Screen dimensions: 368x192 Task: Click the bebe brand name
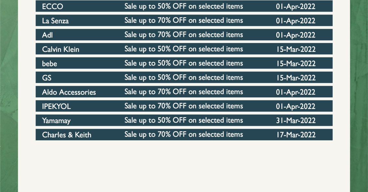[x=49, y=63]
